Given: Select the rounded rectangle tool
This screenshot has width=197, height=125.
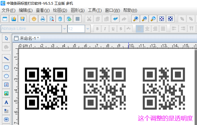Looking at the screenshot, I should click(x=6, y=67).
